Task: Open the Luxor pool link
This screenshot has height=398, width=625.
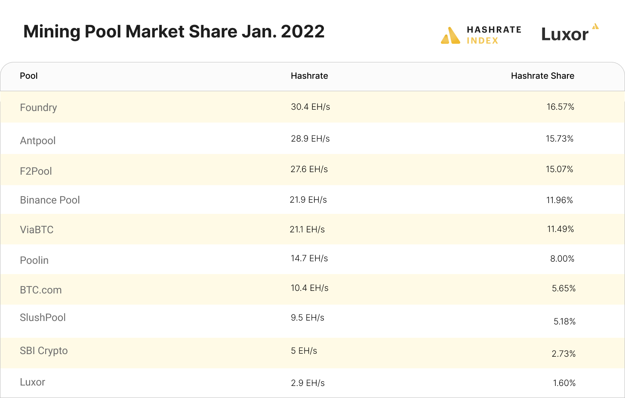Action: (x=32, y=382)
